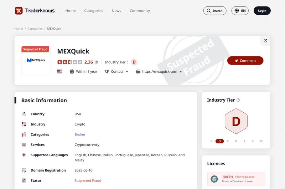Select the Cryptocurrency services value
285x189 pixels.
(x=87, y=145)
